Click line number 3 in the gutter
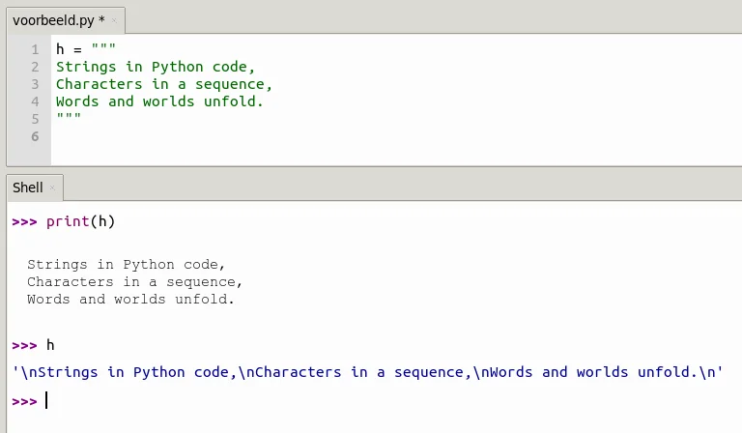 (x=35, y=84)
